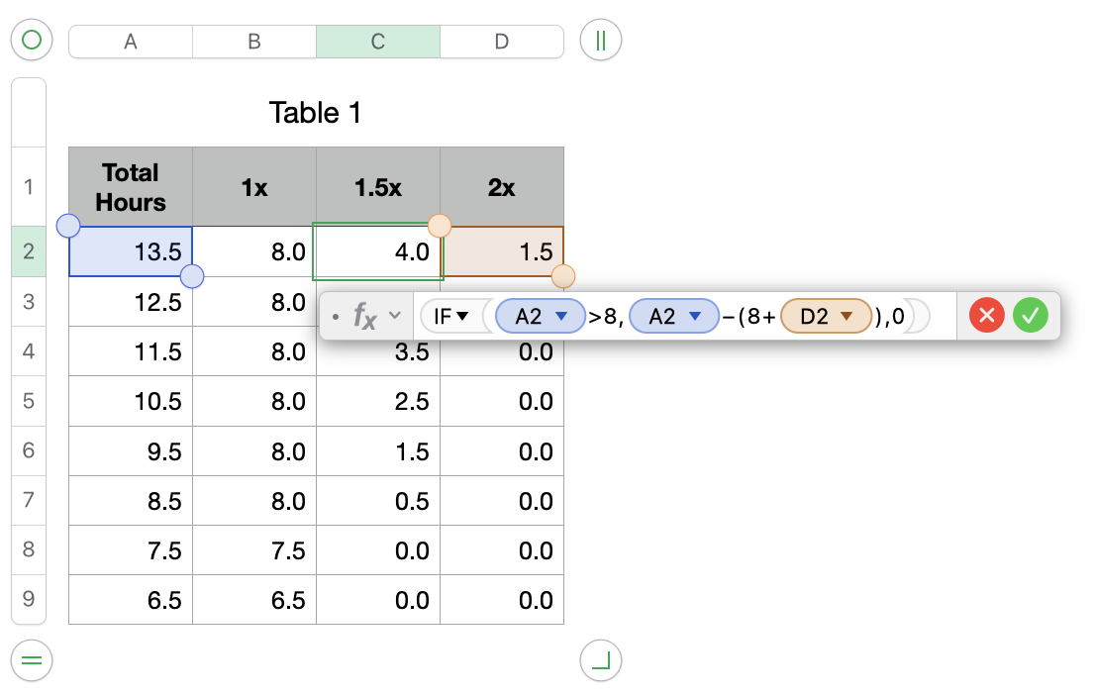Click the table resize corner handle
Screen dimensions: 1095x695
pyautogui.click(x=600, y=659)
